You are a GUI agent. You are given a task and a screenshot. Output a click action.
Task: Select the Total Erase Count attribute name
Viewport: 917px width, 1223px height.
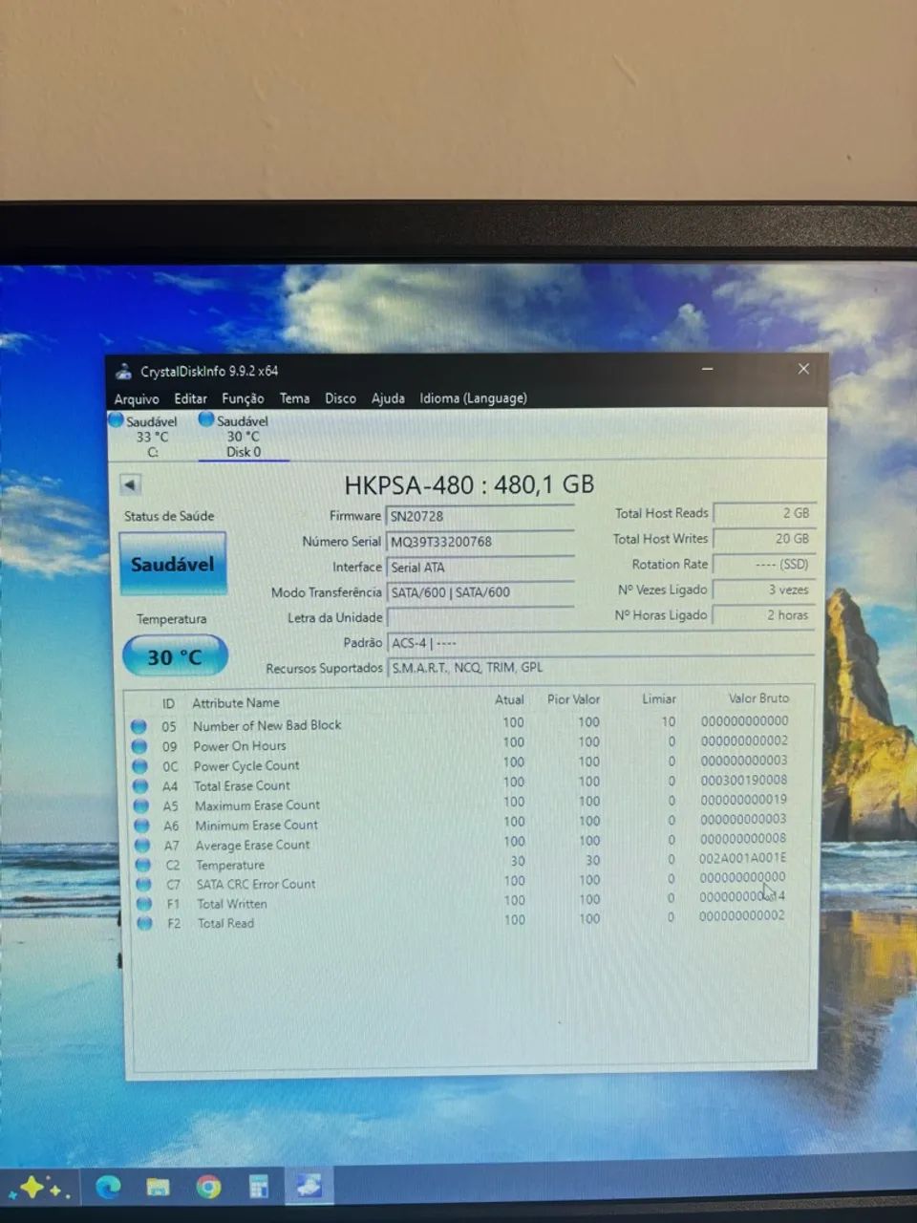point(242,785)
